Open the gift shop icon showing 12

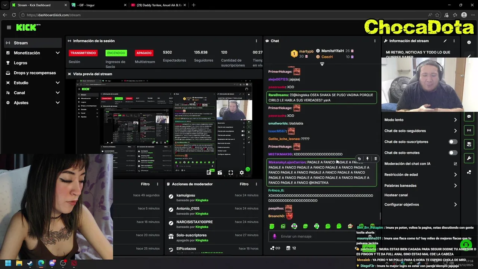pos(291,248)
